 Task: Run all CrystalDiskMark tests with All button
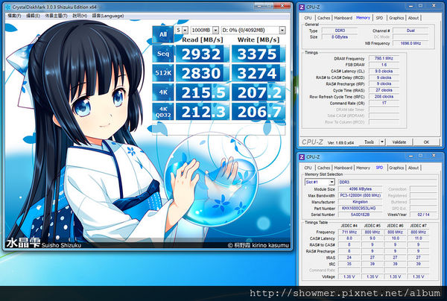tap(162, 34)
